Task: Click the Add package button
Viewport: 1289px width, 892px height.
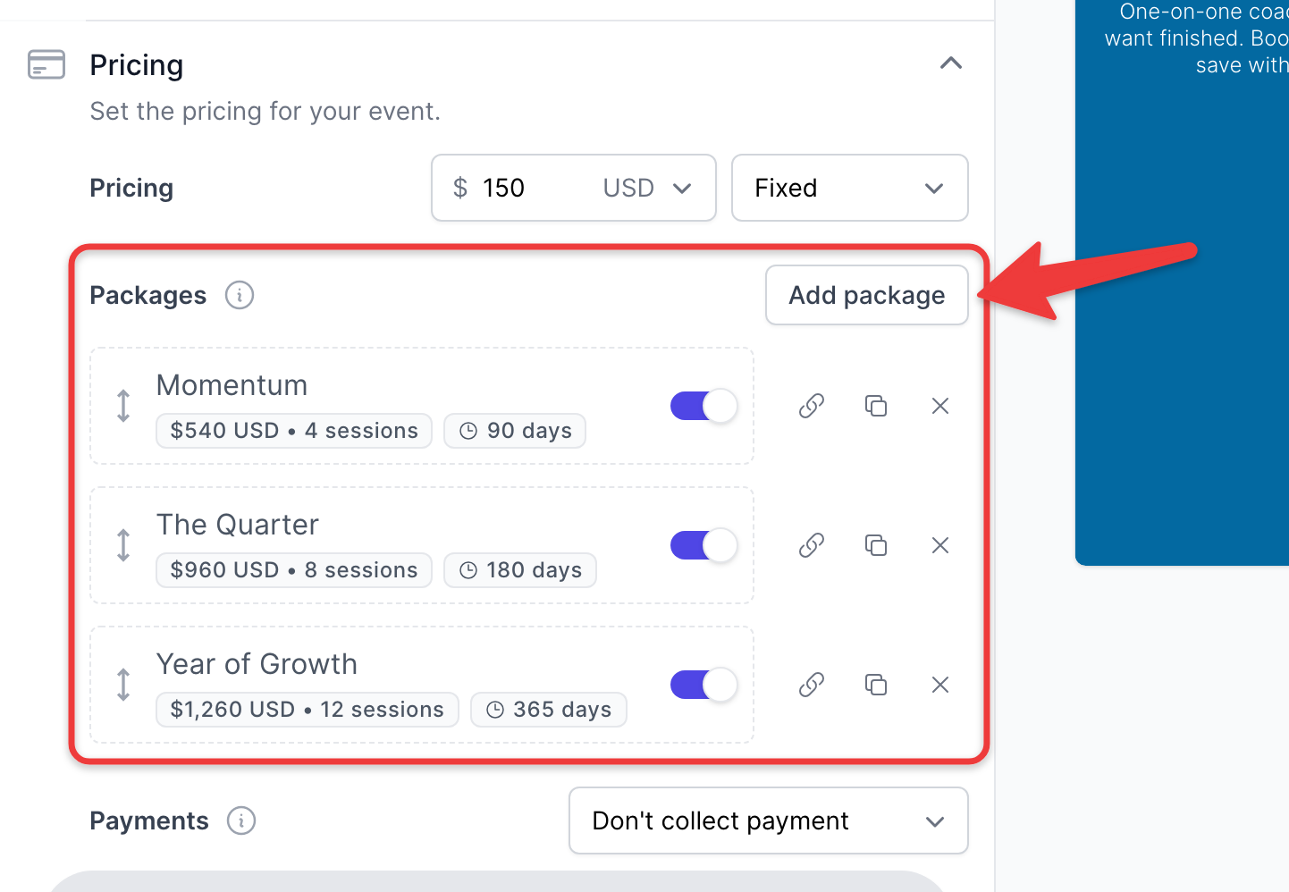Action: (867, 295)
